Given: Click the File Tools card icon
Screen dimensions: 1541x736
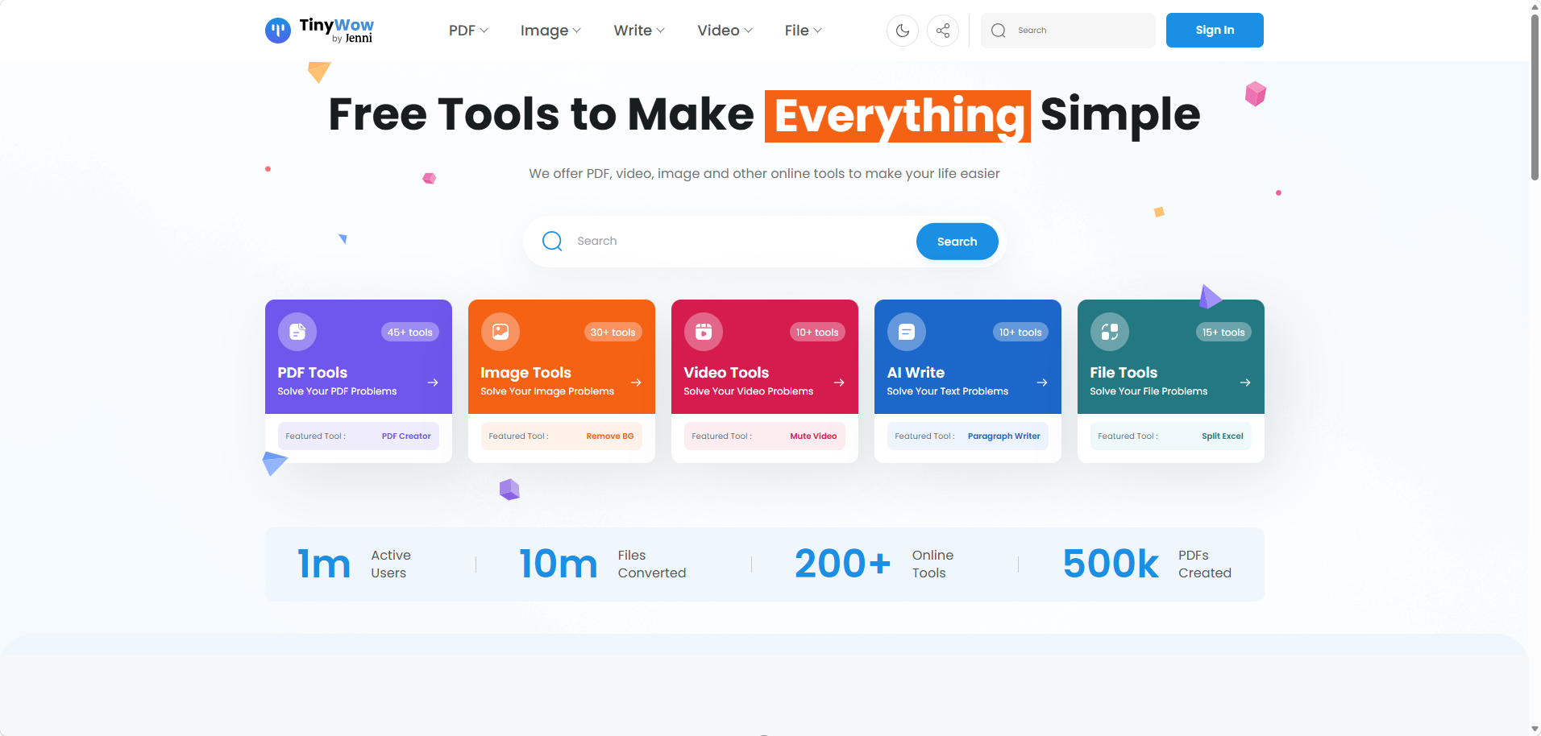Looking at the screenshot, I should pos(1110,332).
